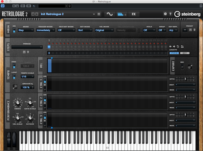This screenshot has height=151, width=203.
Task: Click the groove quantize drop icon
Action: [15, 87]
